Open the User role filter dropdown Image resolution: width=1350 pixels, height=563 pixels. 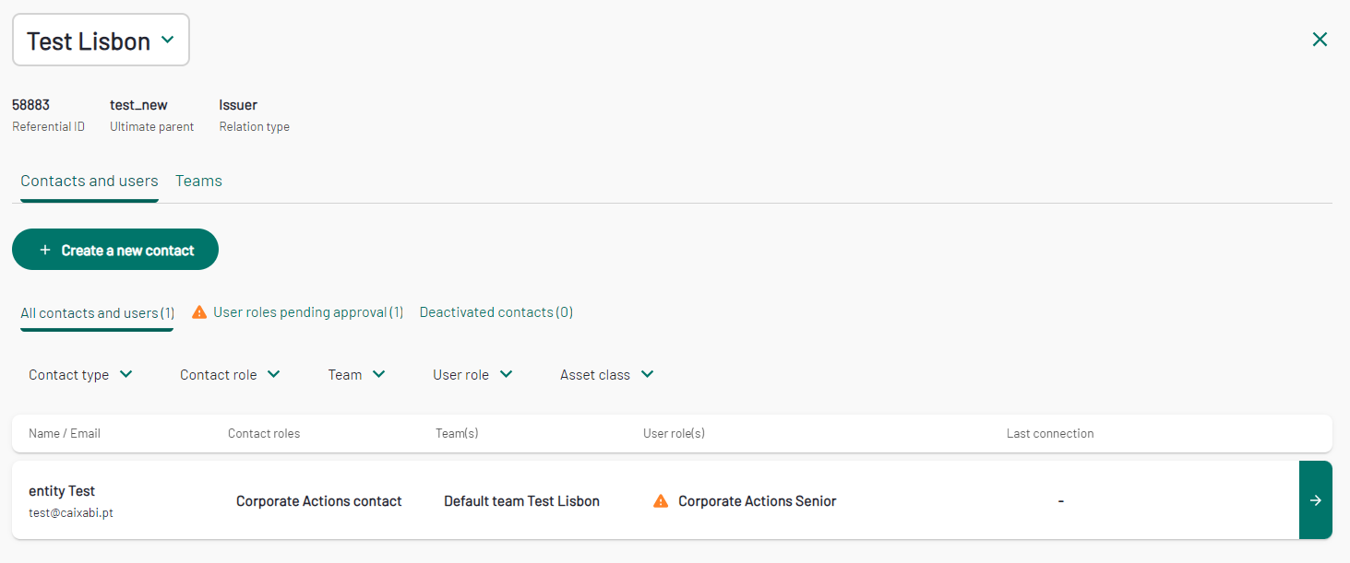pyautogui.click(x=472, y=375)
